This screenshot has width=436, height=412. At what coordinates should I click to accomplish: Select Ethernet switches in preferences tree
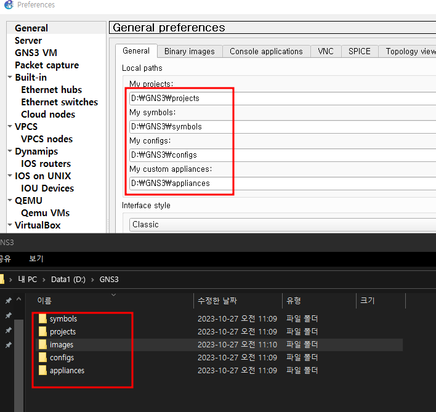pyautogui.click(x=60, y=102)
